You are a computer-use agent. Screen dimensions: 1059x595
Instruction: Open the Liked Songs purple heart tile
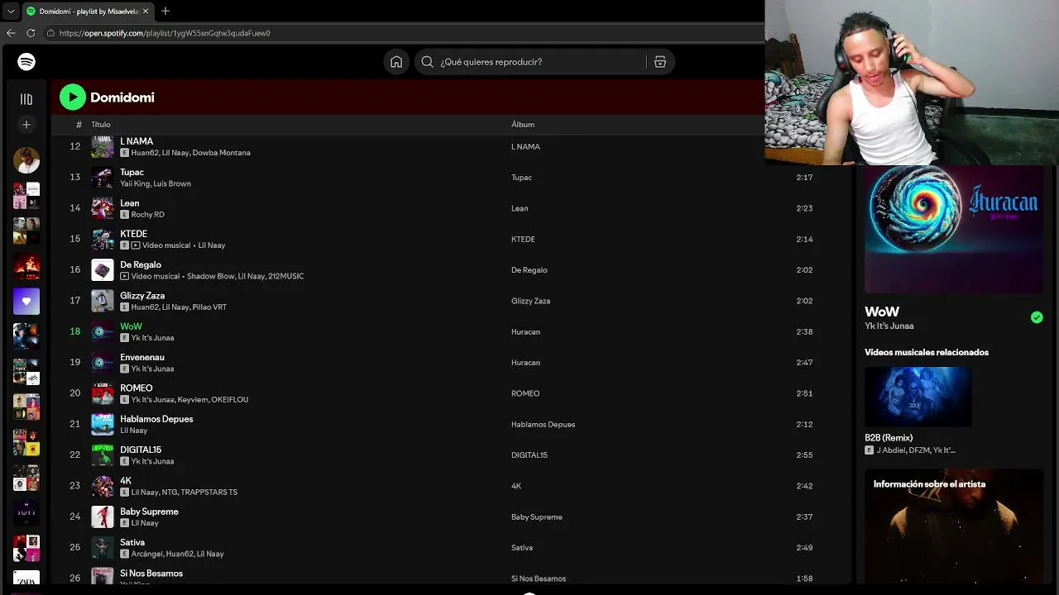coord(26,302)
